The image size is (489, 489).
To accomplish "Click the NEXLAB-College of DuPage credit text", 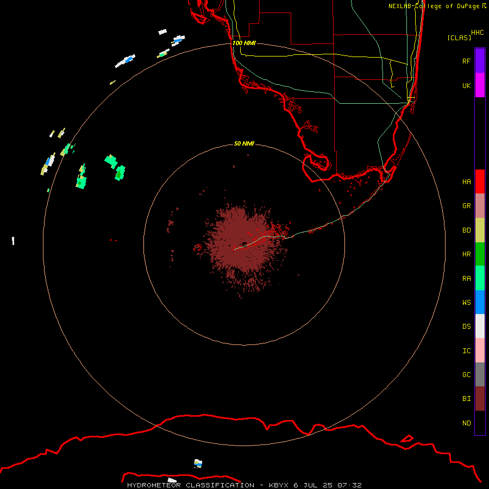I will (434, 6).
